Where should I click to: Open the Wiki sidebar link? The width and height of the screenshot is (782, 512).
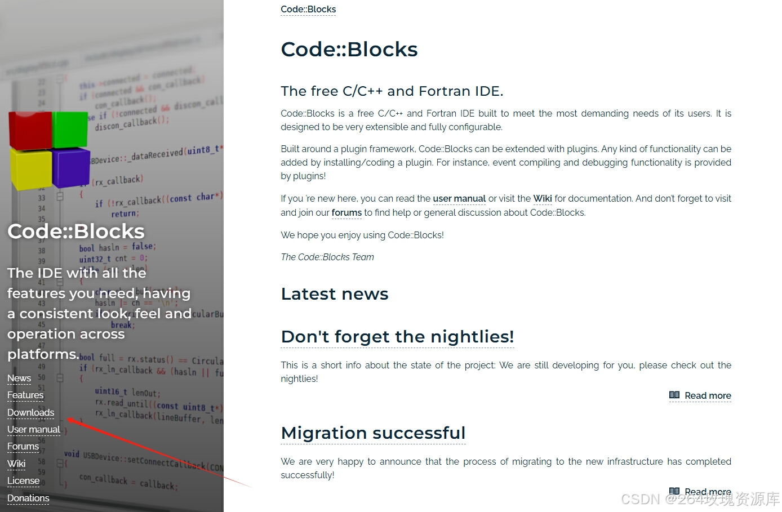point(16,464)
